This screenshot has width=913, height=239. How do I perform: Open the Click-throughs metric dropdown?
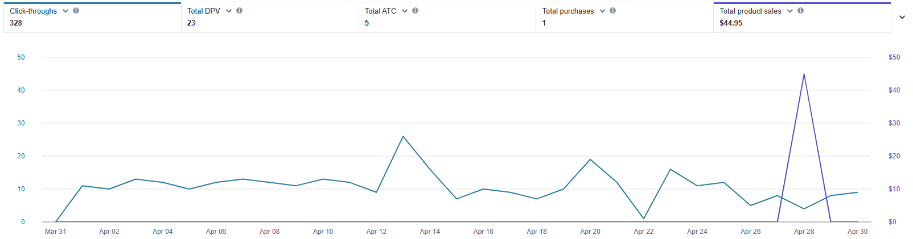point(65,11)
